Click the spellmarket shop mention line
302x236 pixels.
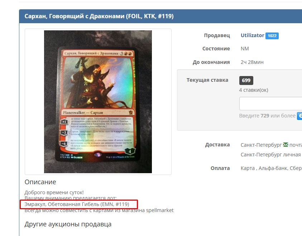click(x=99, y=210)
